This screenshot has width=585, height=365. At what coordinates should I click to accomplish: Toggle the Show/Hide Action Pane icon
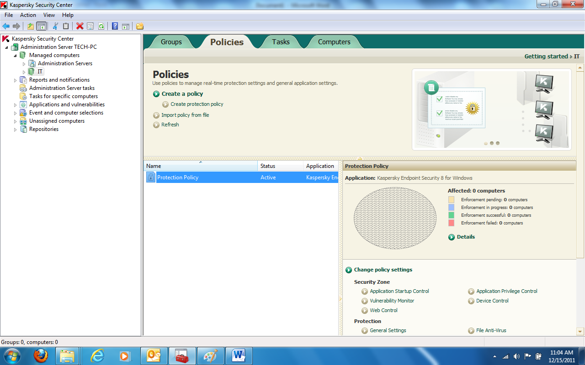tap(125, 26)
